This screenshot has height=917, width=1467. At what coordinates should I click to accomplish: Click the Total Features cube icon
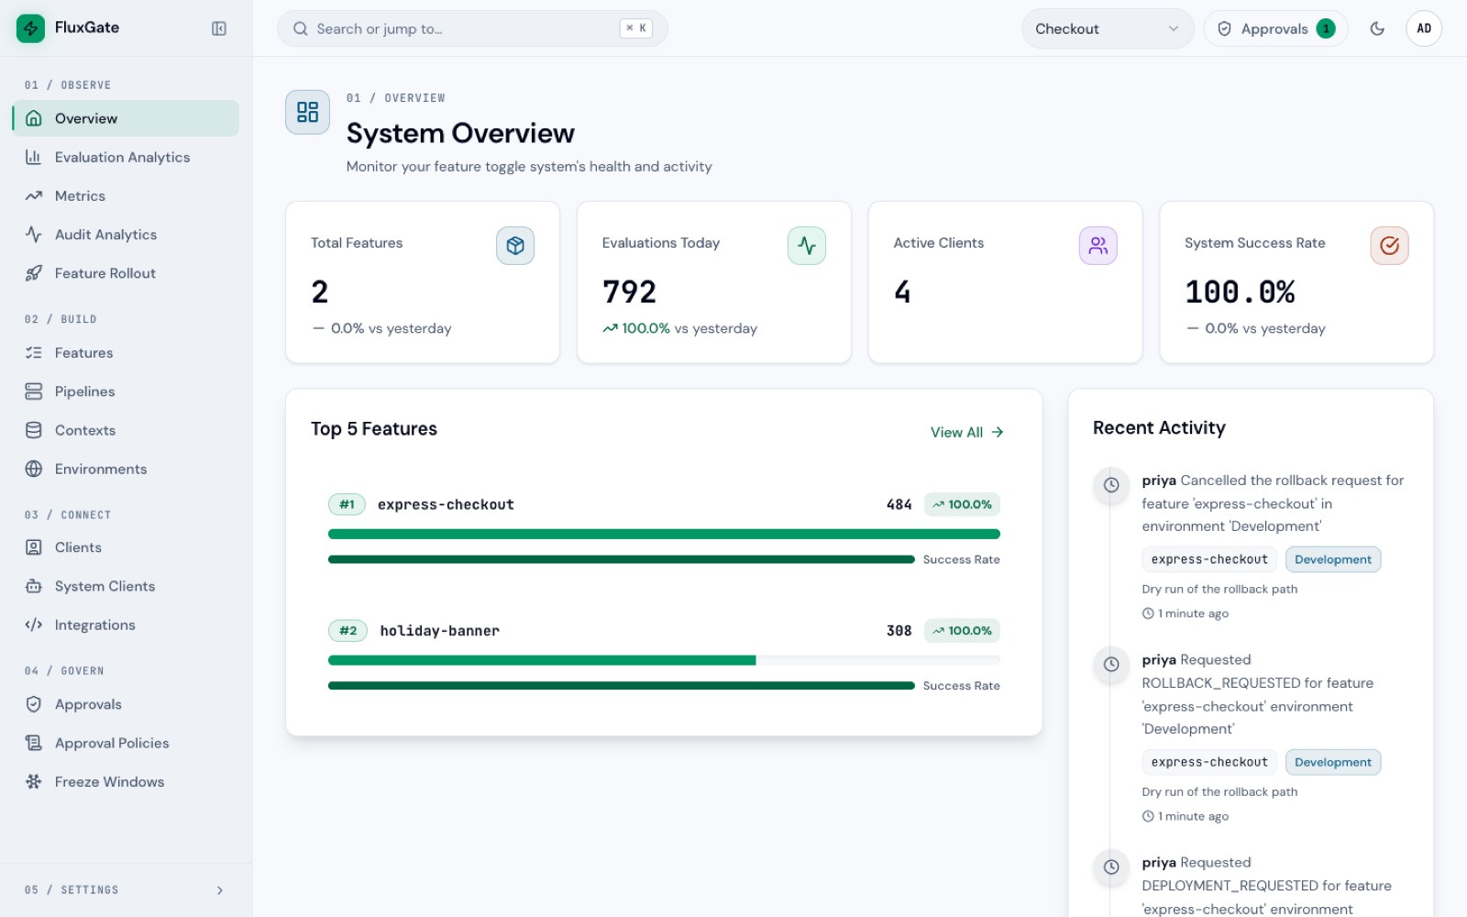515,246
